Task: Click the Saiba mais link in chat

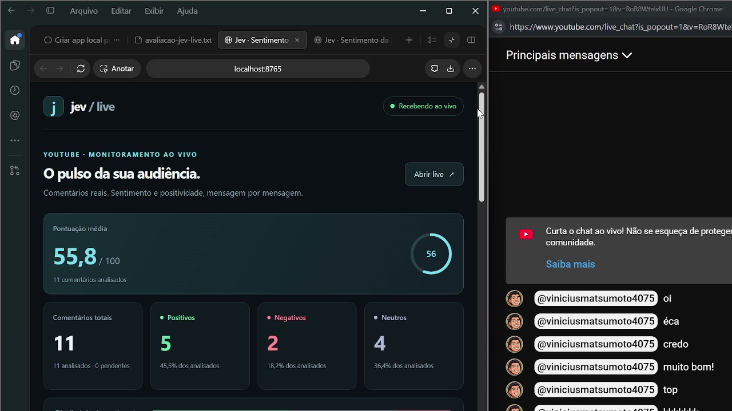Action: click(x=570, y=264)
